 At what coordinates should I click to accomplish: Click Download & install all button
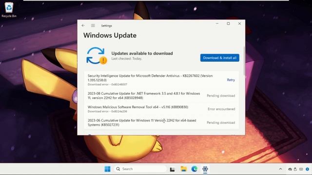point(220,58)
